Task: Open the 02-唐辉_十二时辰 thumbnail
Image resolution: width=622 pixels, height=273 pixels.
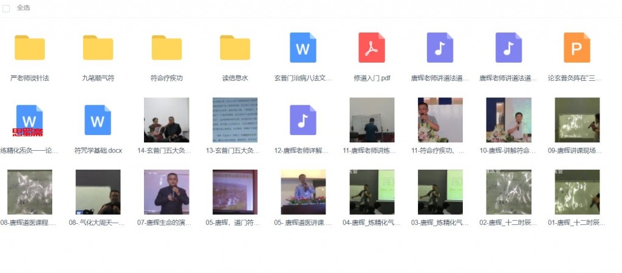Action: (x=509, y=192)
